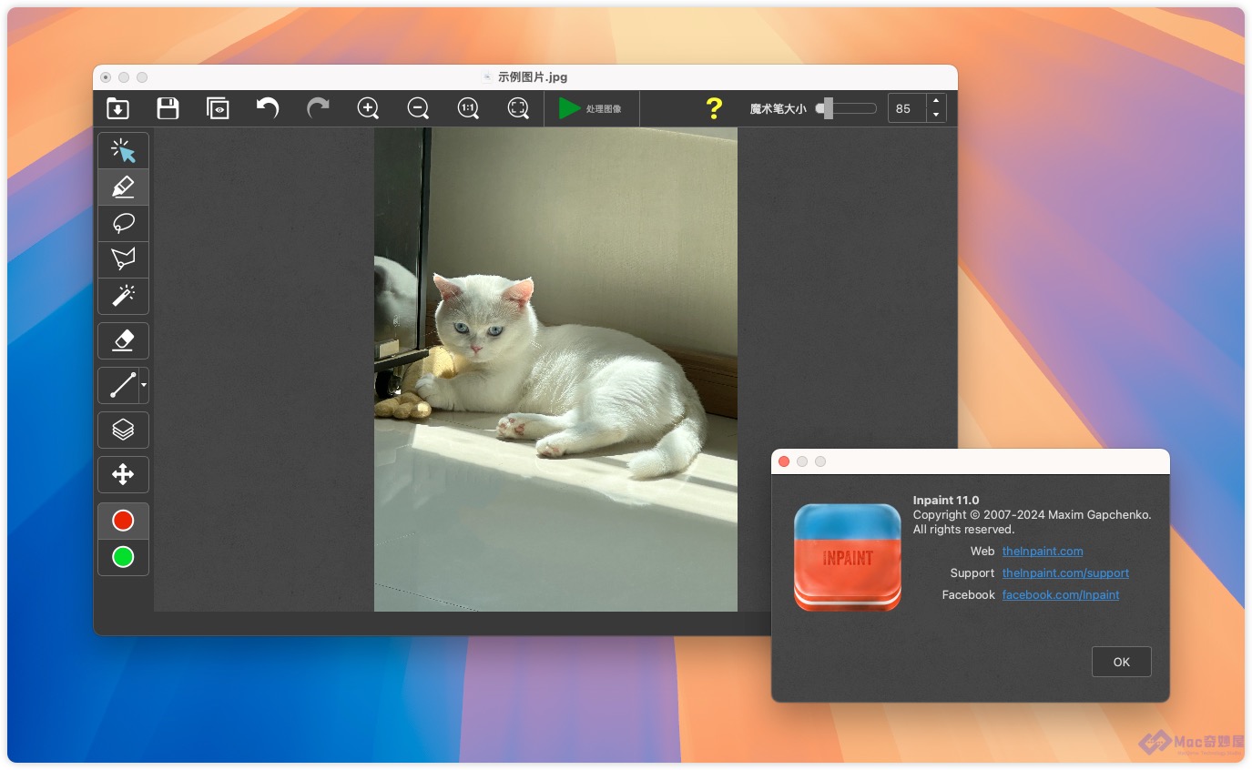The height and width of the screenshot is (770, 1252).
Task: Click the white cat photo on the canvas
Action: tap(555, 370)
